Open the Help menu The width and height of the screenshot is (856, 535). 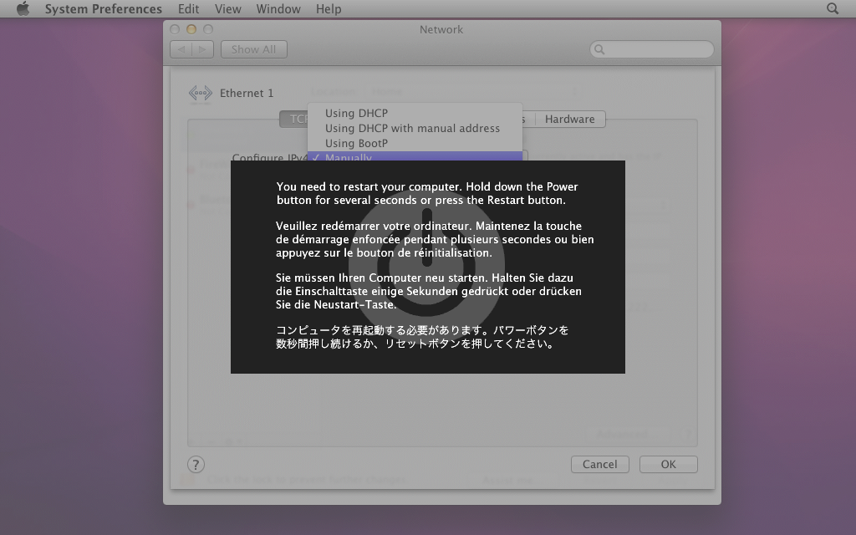pyautogui.click(x=328, y=8)
